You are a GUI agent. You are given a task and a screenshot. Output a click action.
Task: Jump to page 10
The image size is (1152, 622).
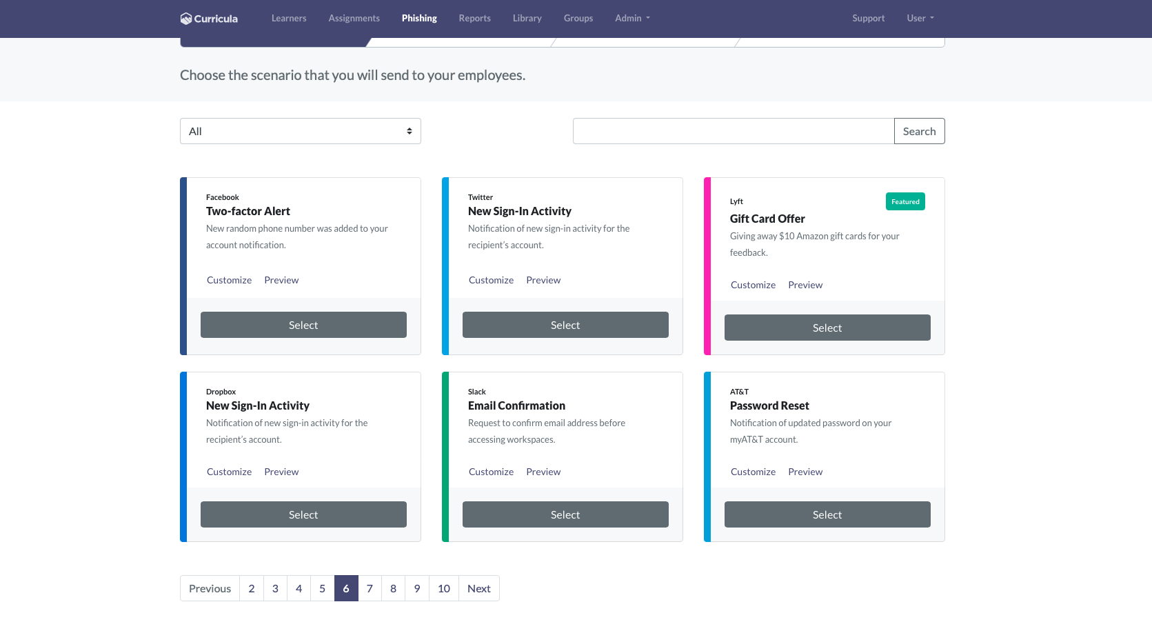444,588
